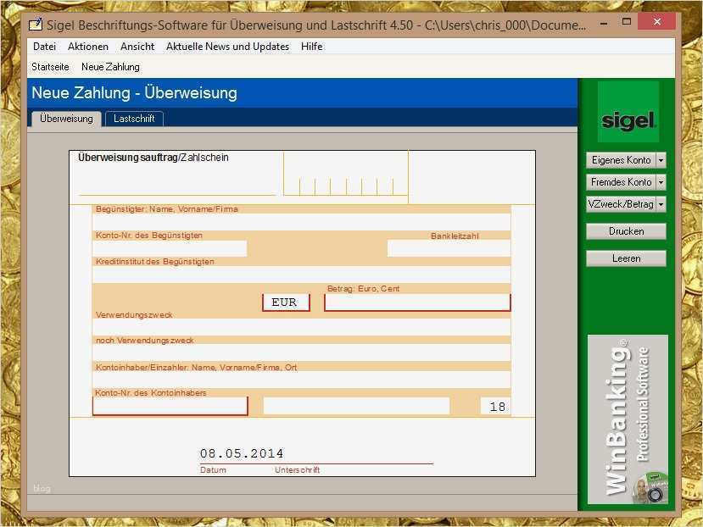Click the Neue Zahlung toolbar link
The image size is (703, 527).
pyautogui.click(x=110, y=67)
